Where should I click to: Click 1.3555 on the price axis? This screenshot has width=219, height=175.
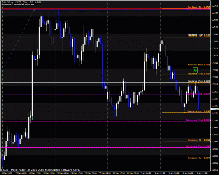tap(215, 42)
